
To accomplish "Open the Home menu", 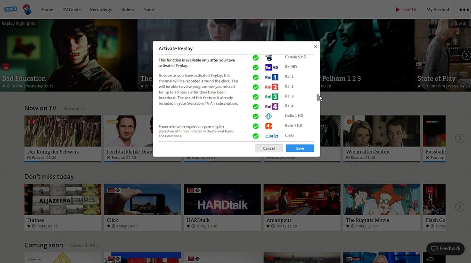I will tap(47, 9).
